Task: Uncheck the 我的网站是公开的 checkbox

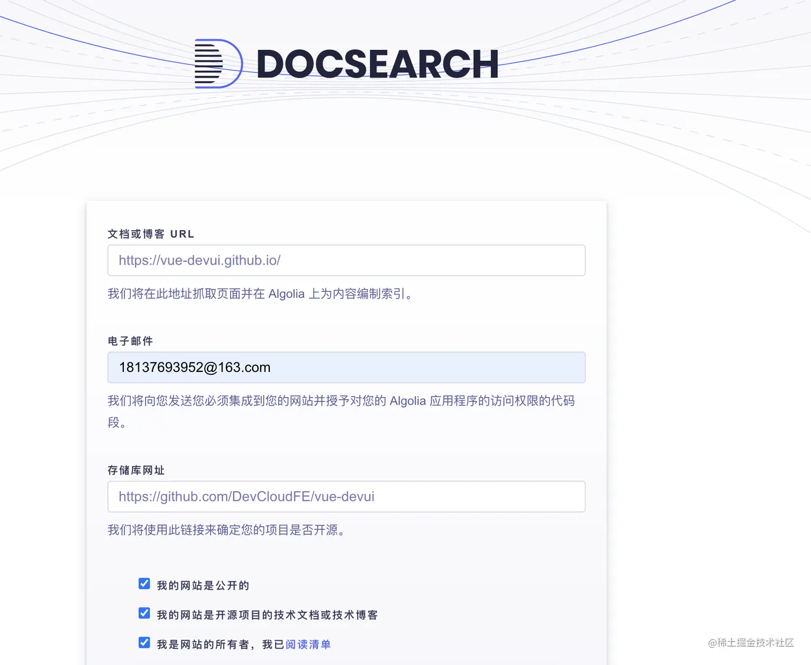Action: (144, 583)
